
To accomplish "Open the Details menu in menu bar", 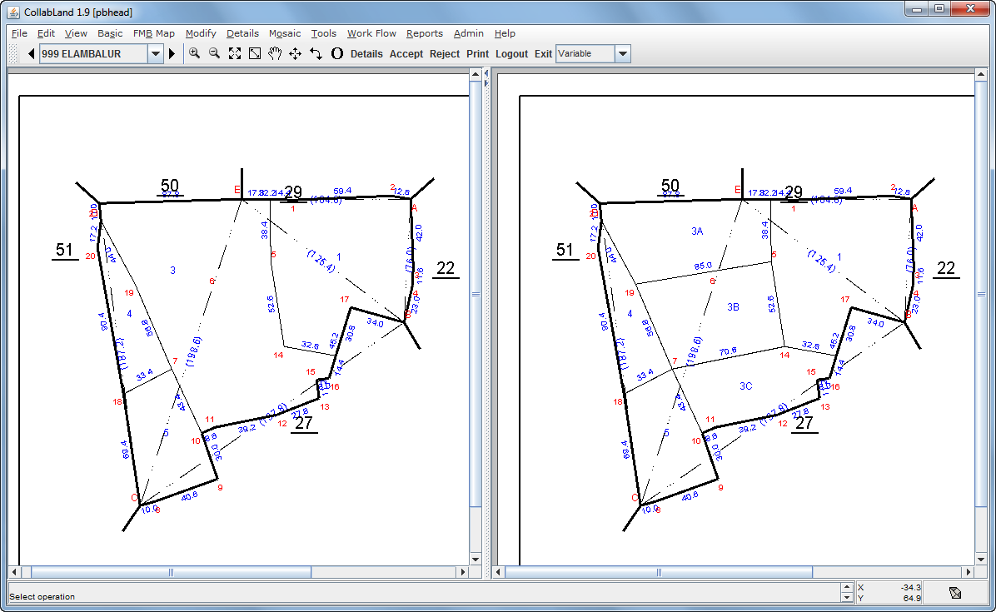I will (242, 33).
